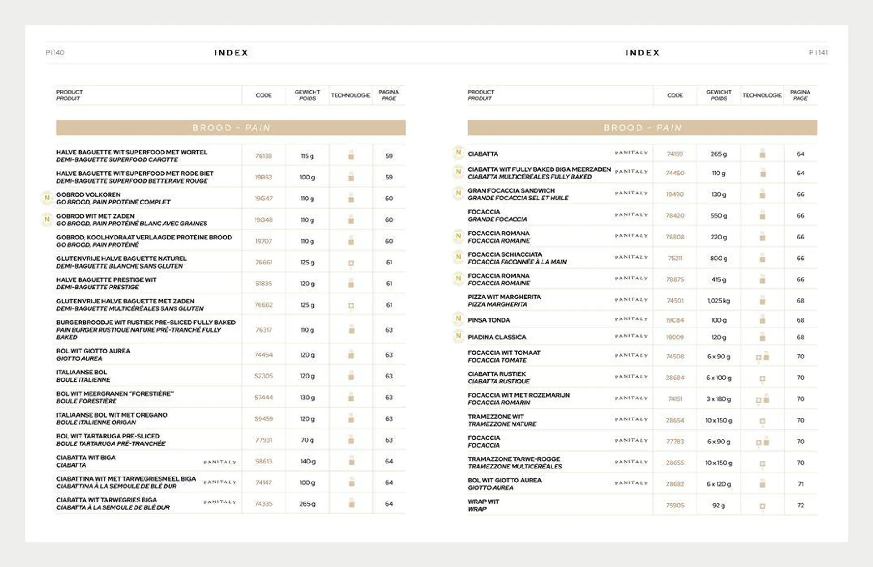Select technology icon in the Tramezzone wit row
Image resolution: width=873 pixels, height=567 pixels.
[x=763, y=422]
